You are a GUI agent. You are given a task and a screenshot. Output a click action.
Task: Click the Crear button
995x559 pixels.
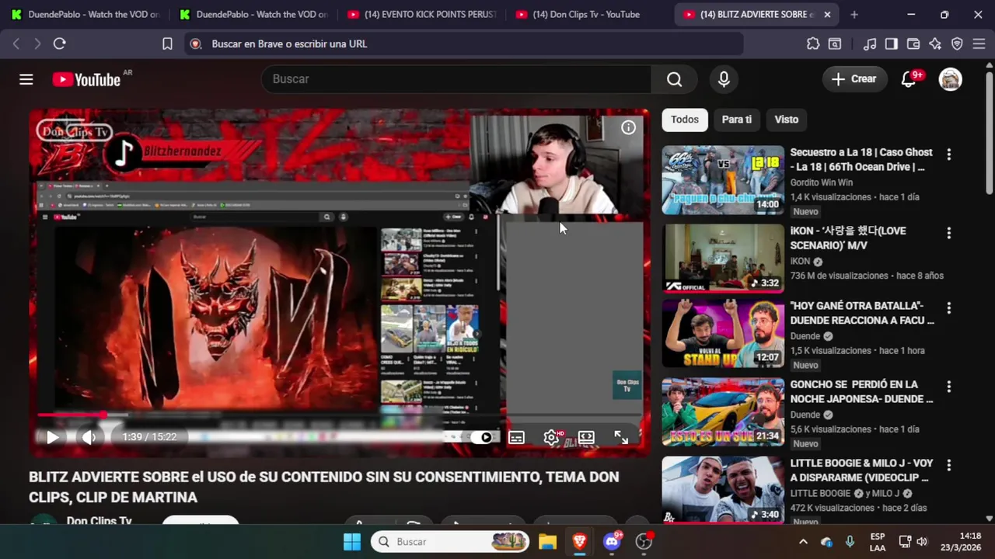point(854,79)
